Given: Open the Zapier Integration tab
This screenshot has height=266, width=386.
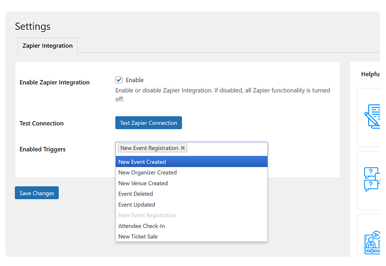Looking at the screenshot, I should (48, 46).
